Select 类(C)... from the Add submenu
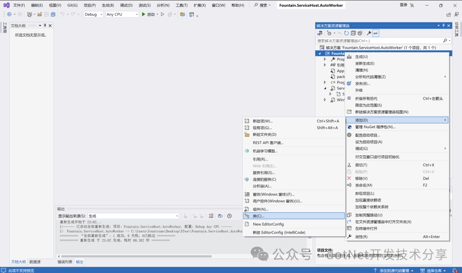This screenshot has width=462, height=273. 258,216
